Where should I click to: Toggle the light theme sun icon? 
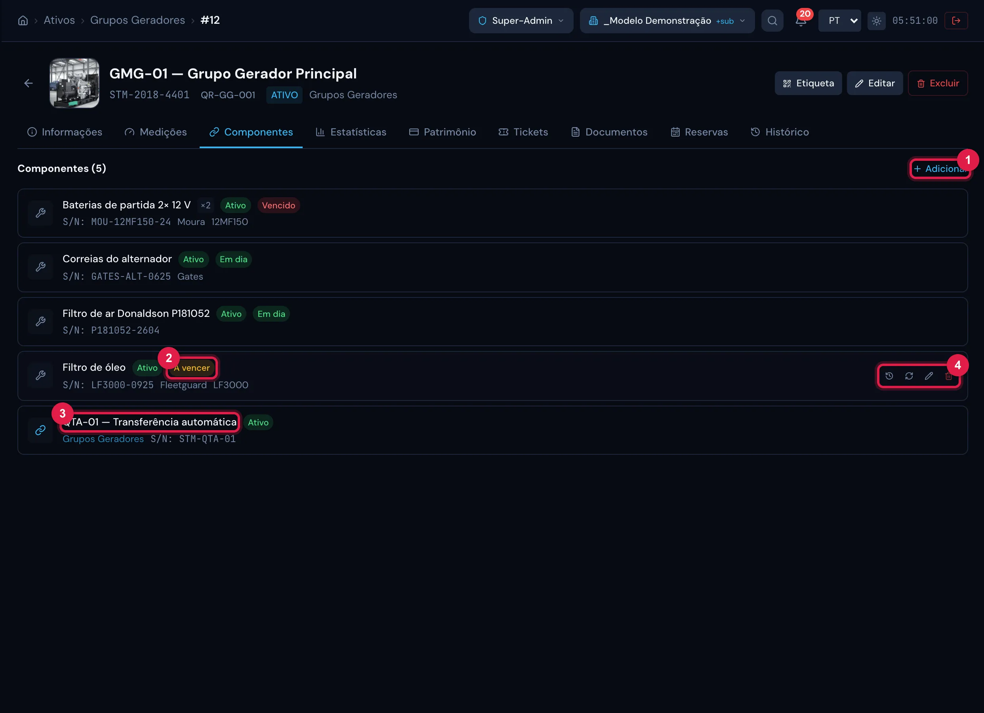[x=876, y=21]
